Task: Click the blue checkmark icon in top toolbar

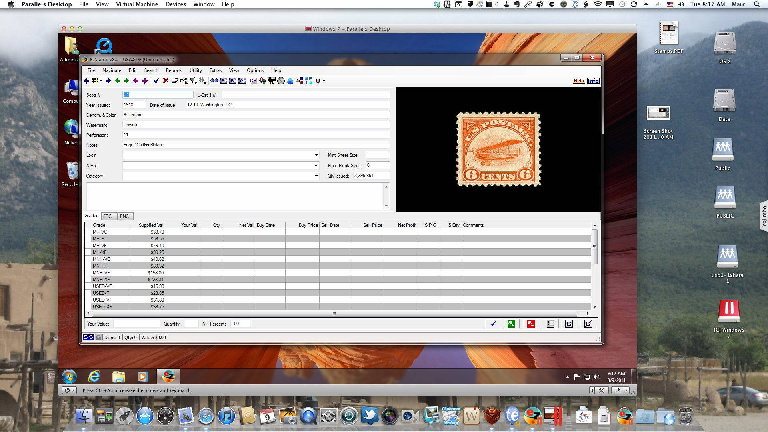Action: coord(156,81)
